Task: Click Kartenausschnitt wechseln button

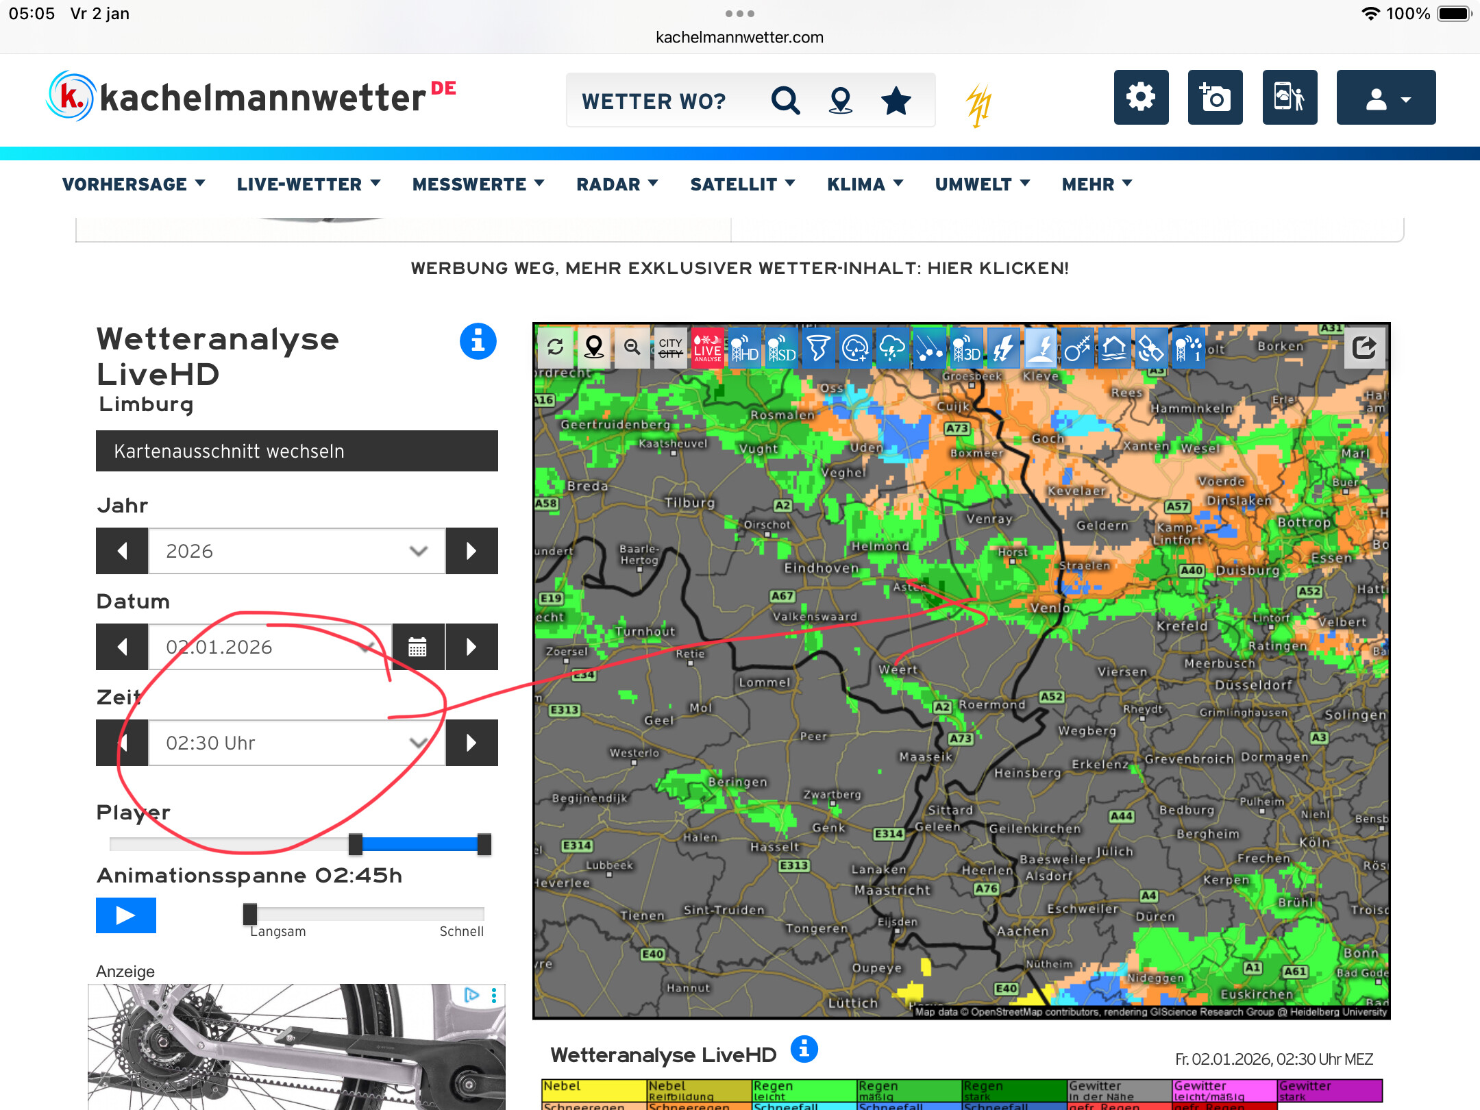Action: [297, 451]
